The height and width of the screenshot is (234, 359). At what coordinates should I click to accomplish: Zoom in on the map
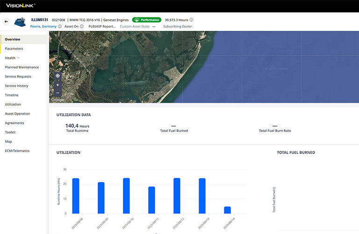pyautogui.click(x=57, y=85)
